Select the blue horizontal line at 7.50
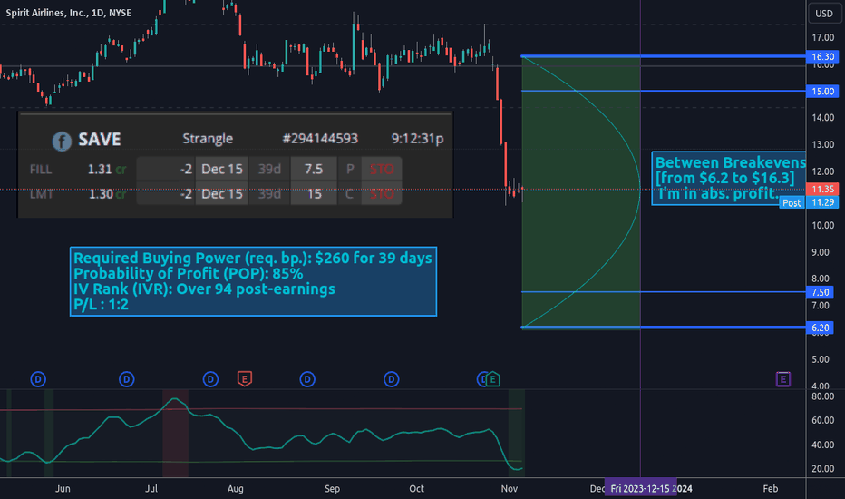 [x=663, y=292]
